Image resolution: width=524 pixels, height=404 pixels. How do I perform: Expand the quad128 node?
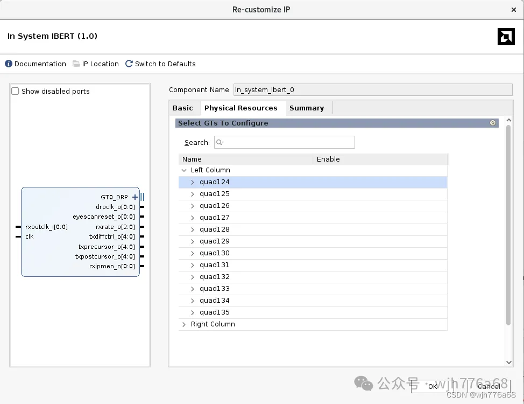(x=193, y=229)
